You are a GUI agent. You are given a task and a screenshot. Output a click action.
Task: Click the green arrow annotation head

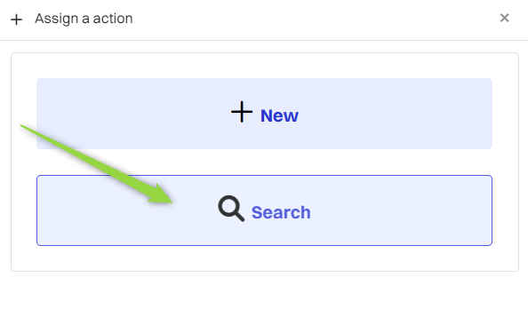pos(162,195)
